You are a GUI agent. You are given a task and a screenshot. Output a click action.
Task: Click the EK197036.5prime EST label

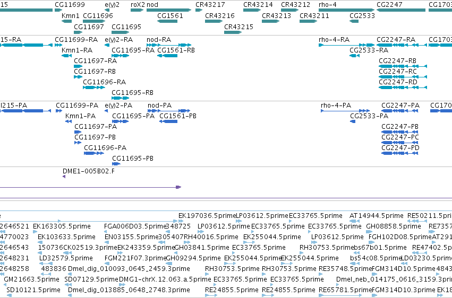pos(207,216)
